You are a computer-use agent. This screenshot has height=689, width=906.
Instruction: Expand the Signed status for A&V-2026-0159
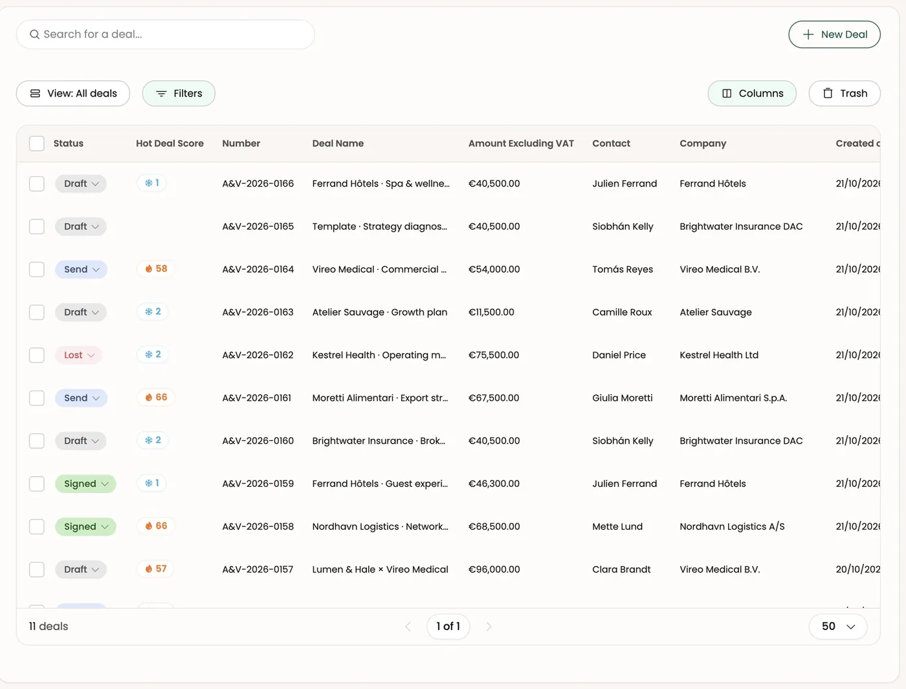pyautogui.click(x=86, y=484)
